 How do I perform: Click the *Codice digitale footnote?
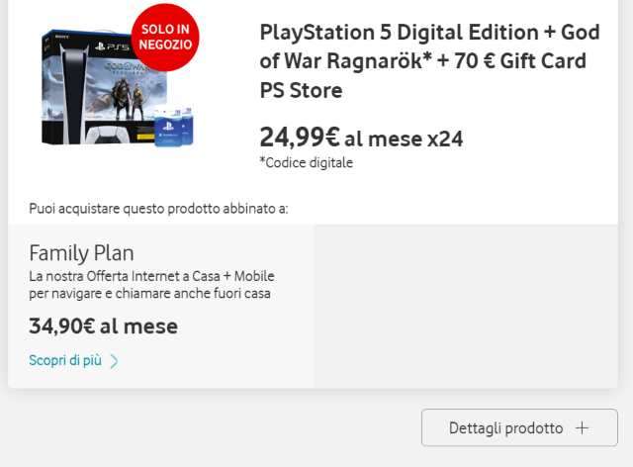(x=306, y=163)
